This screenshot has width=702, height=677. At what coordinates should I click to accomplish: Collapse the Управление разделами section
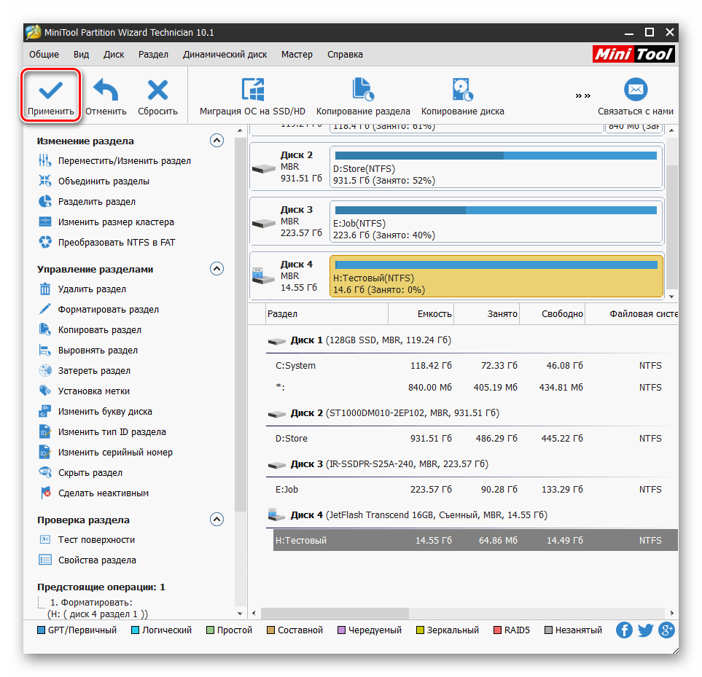coord(217,269)
